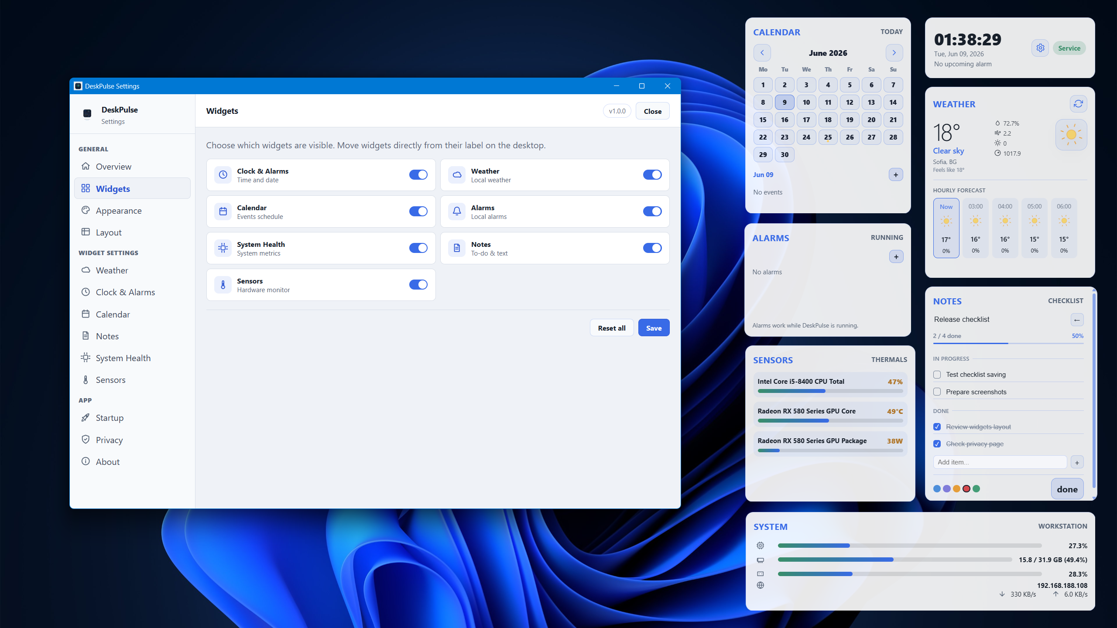This screenshot has height=628, width=1117.
Task: Add event with plus next to Jun 09
Action: coord(896,175)
